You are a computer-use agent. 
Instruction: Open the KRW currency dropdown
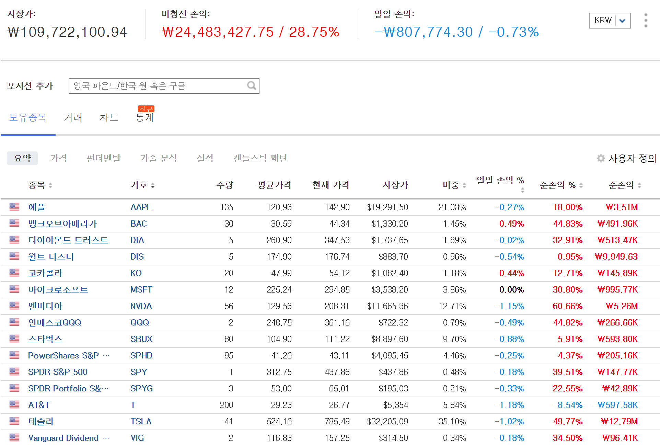[610, 21]
